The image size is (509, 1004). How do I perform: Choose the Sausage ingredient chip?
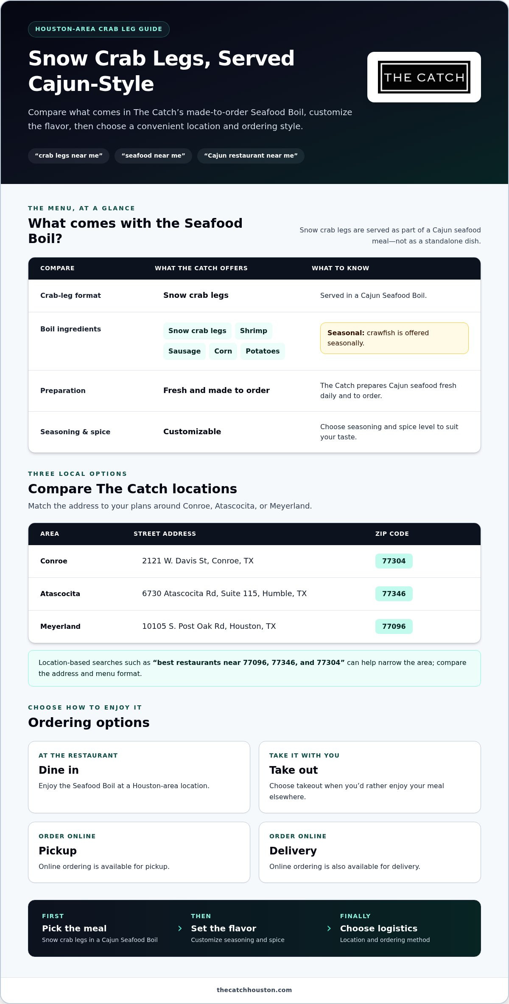click(x=185, y=351)
